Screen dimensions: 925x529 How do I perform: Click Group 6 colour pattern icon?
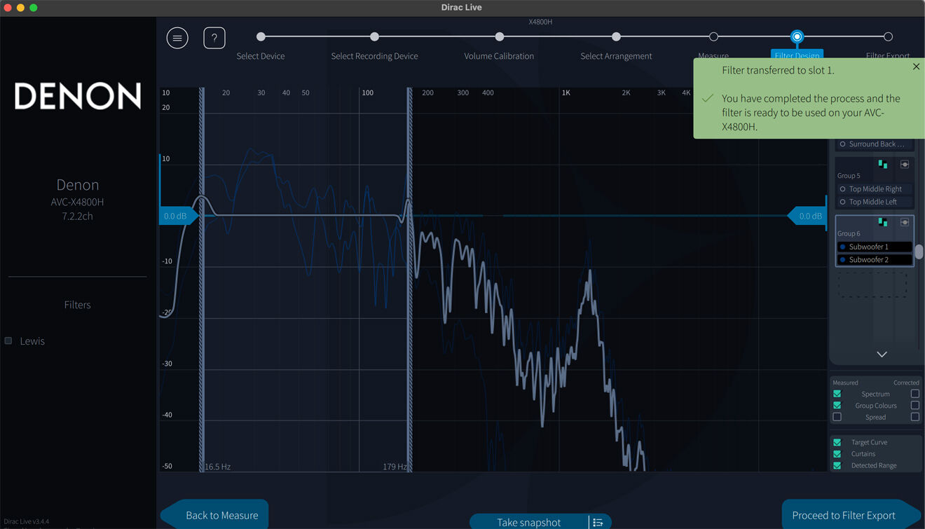[883, 222]
